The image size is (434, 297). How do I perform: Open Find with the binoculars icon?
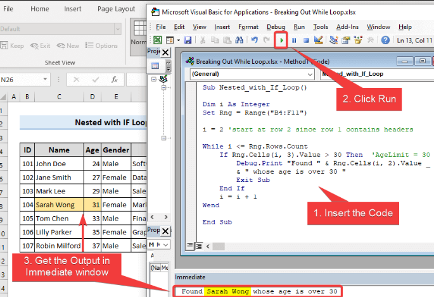(239, 40)
